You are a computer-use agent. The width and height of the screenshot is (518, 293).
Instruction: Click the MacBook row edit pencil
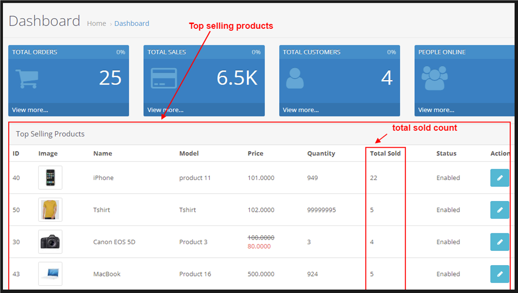[x=499, y=274]
